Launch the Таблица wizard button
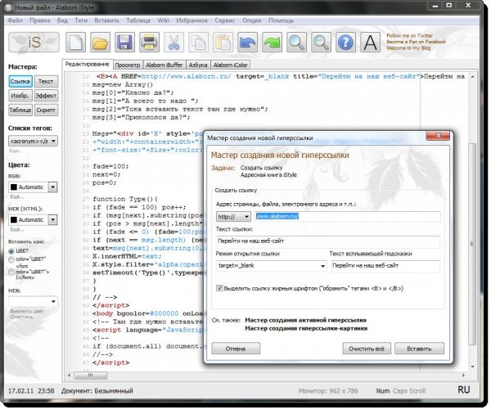This screenshot has height=410, width=491. click(20, 110)
